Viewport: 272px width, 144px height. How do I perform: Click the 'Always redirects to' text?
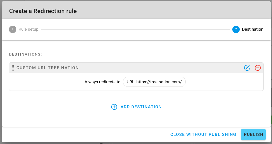102,82
